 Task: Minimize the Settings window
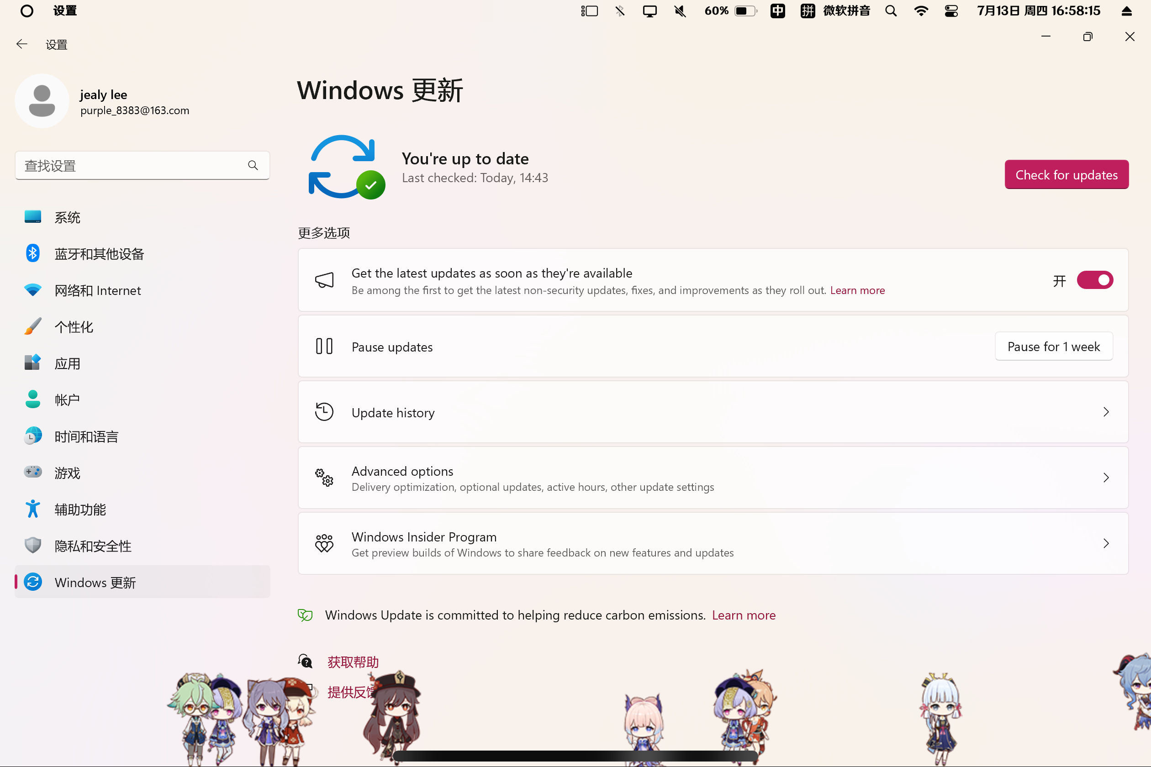[x=1046, y=37]
